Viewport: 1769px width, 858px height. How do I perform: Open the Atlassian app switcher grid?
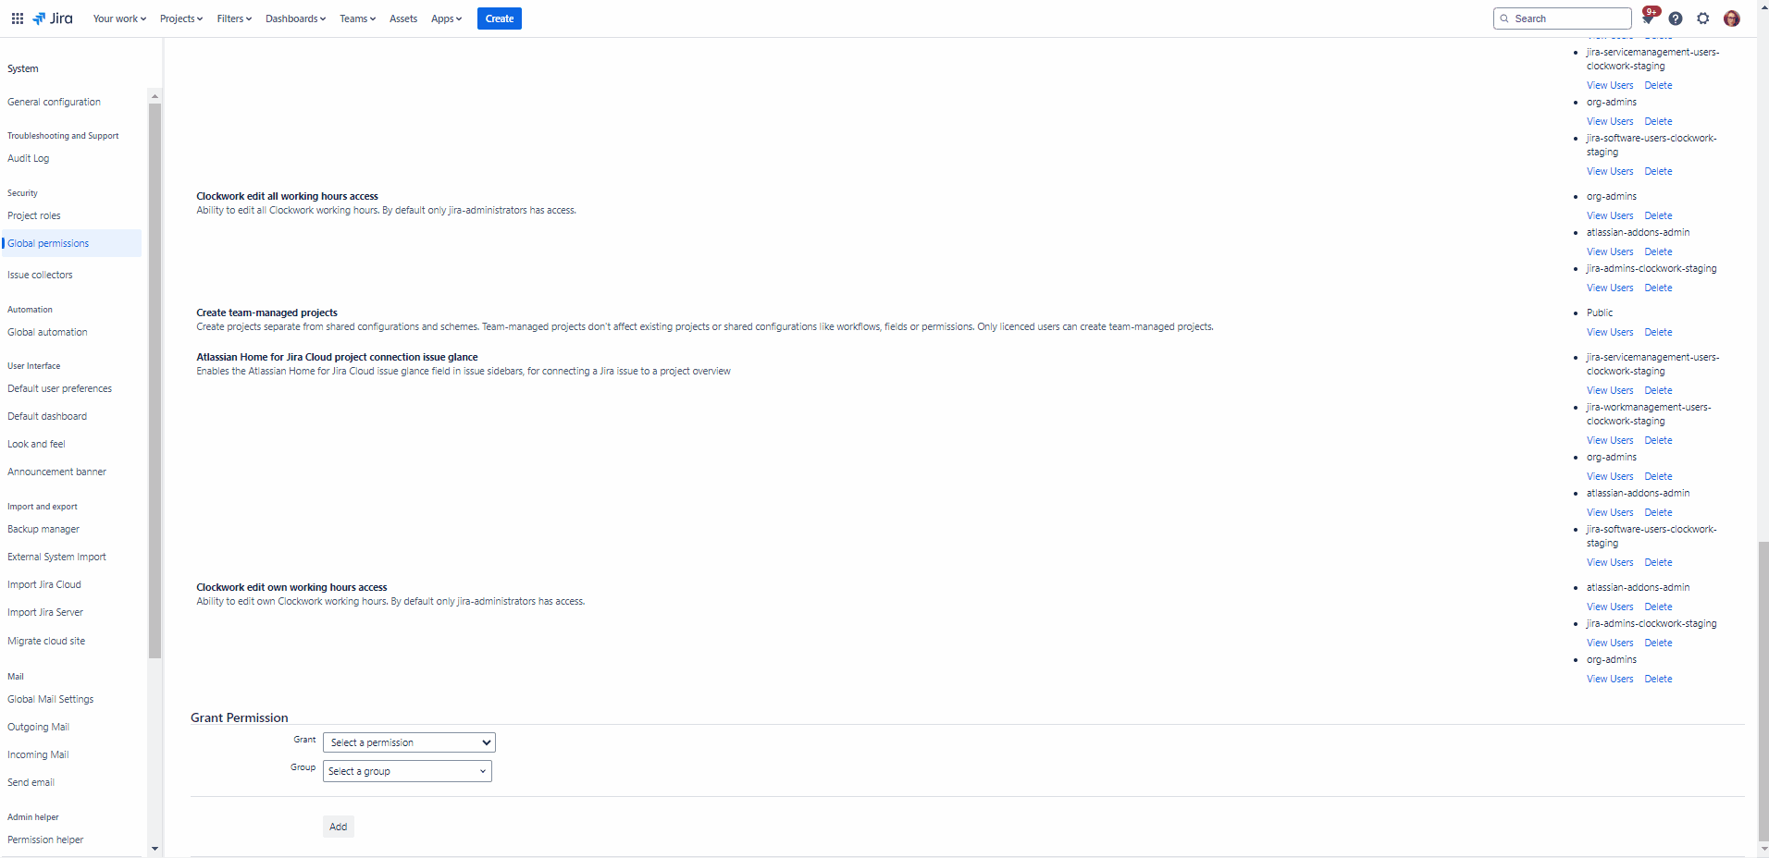coord(17,18)
